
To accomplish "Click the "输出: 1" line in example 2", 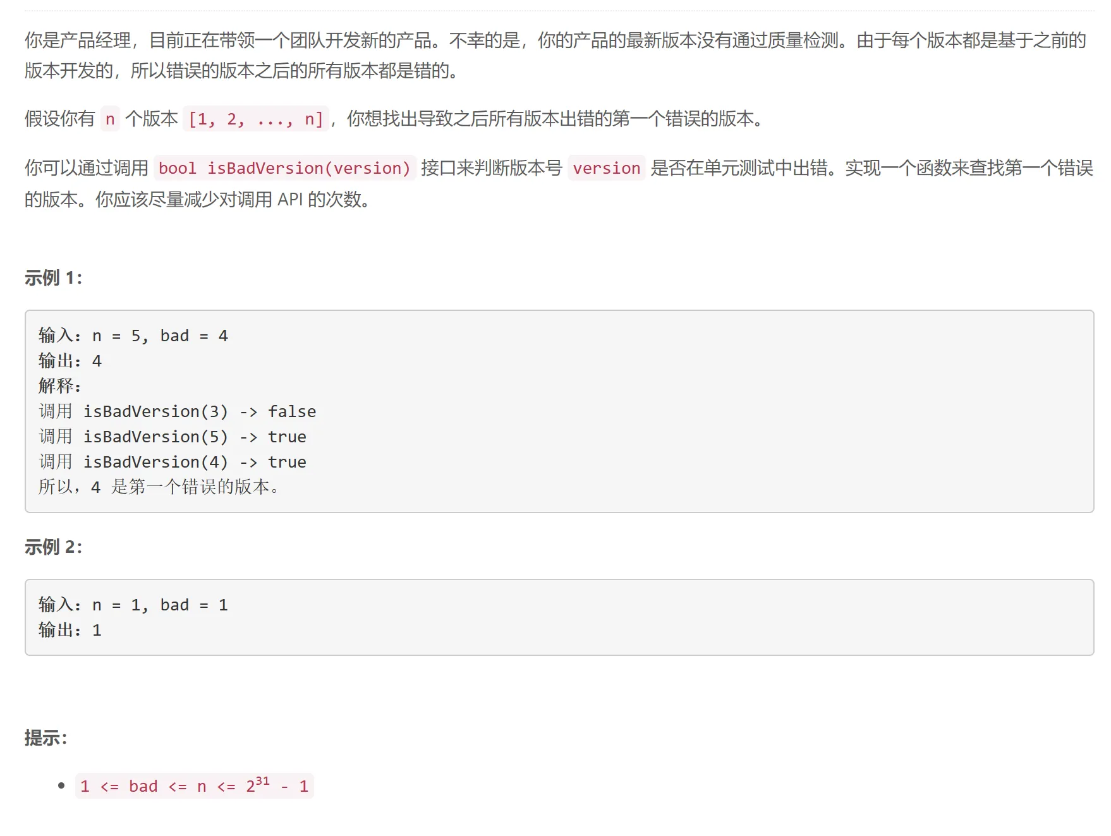I will [70, 630].
